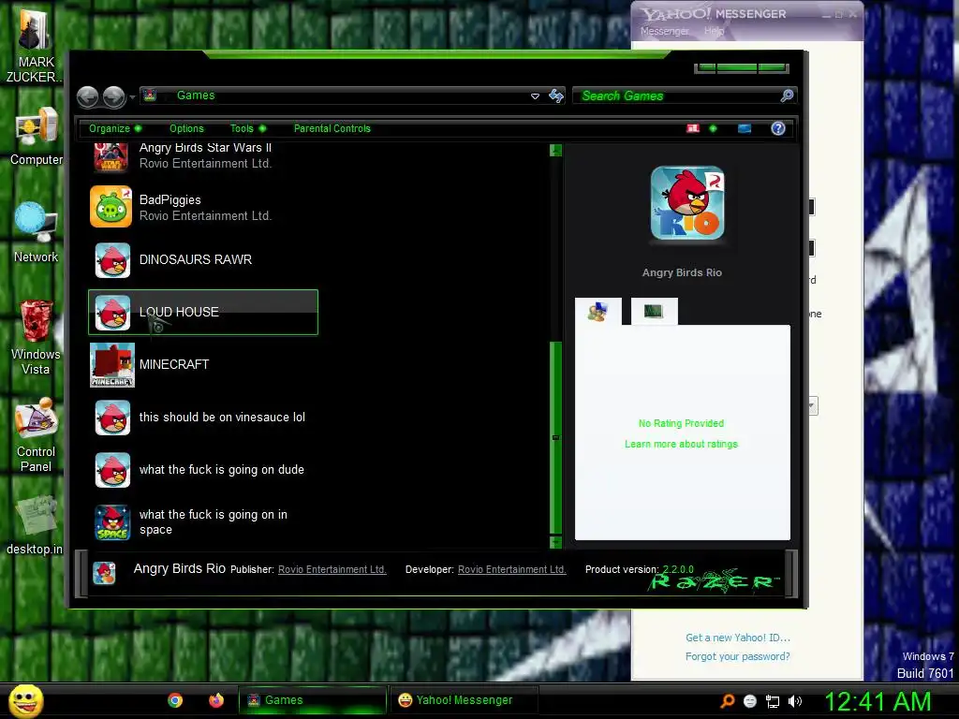
Task: Click the magnifier icon in system tray
Action: click(x=728, y=700)
